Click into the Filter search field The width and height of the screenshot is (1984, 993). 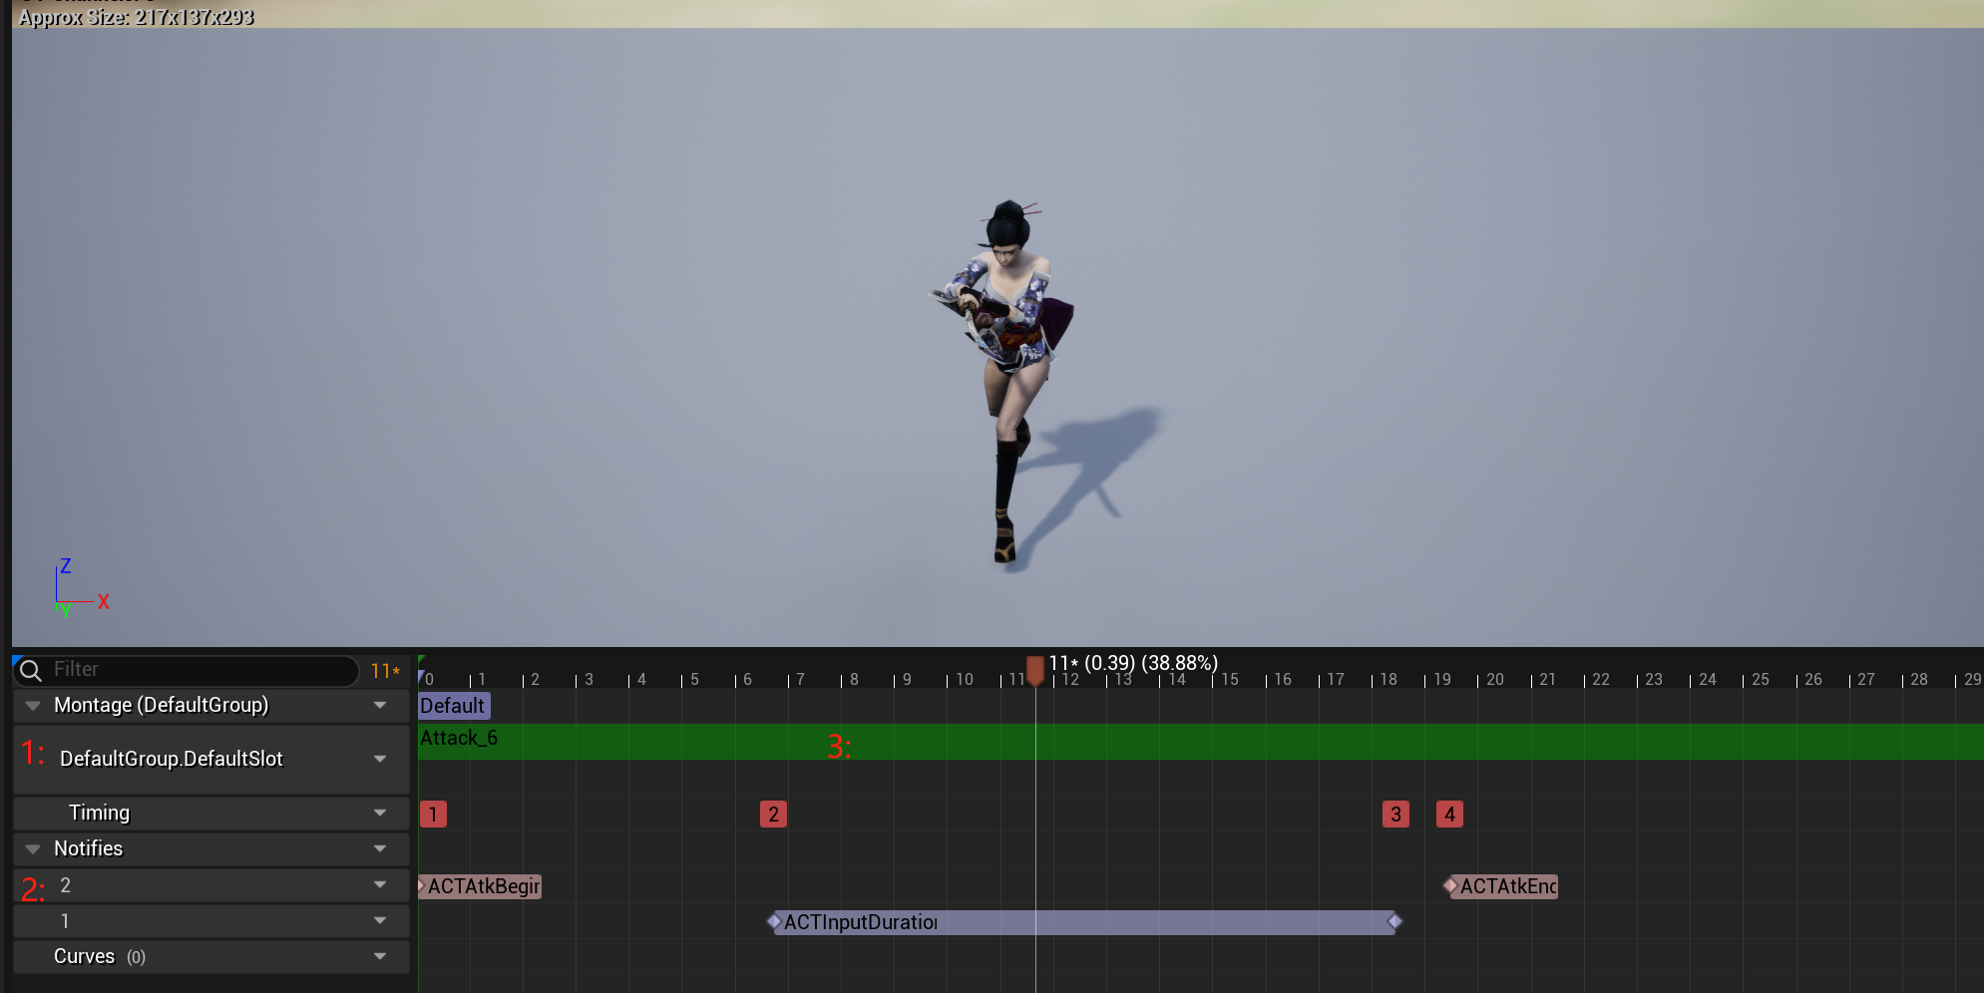coord(199,670)
